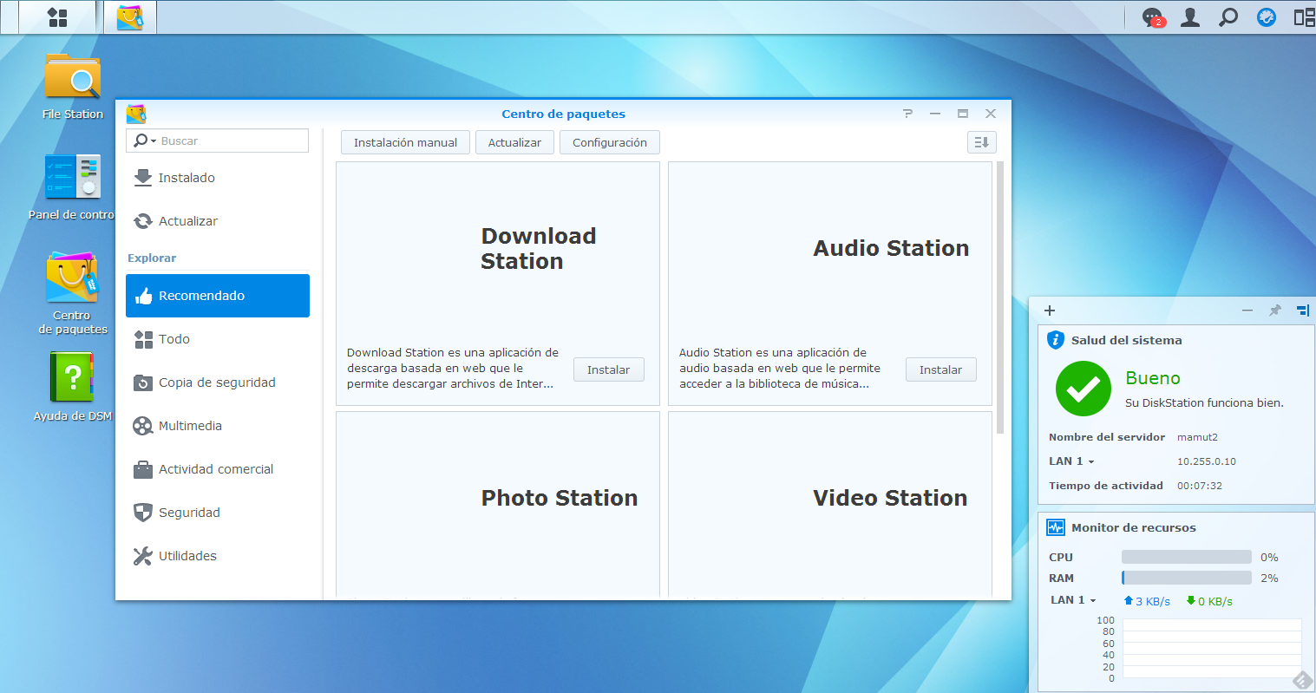Viewport: 1316px width, 693px height.
Task: Click Instalación manual button
Action: click(x=405, y=142)
